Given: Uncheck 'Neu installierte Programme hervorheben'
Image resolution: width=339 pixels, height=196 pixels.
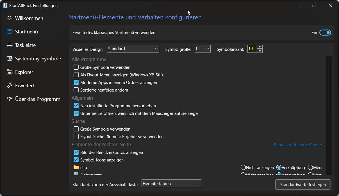Looking at the screenshot, I should pos(76,106).
